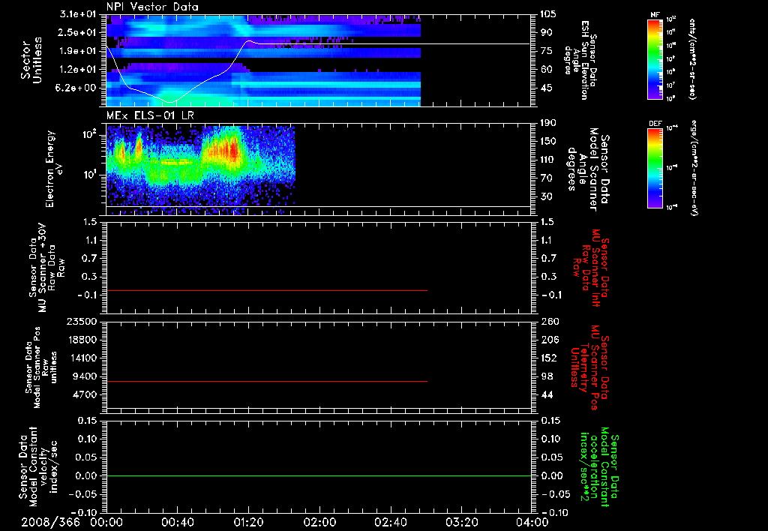This screenshot has width=768, height=531.
Task: Click the "98" telemetry tick value
Action: point(547,376)
